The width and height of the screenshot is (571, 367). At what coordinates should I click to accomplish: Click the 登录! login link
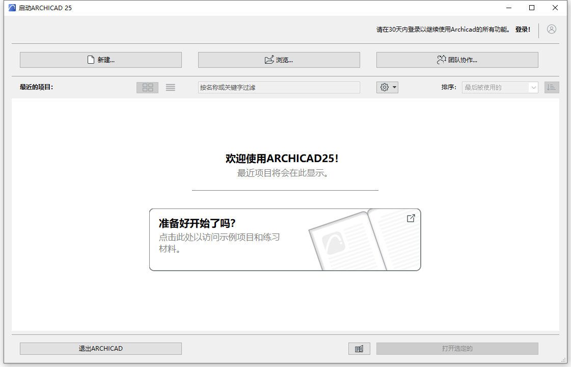(523, 30)
